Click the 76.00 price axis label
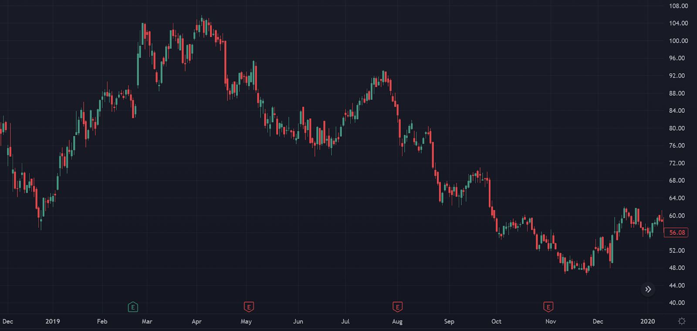Image resolution: width=697 pixels, height=331 pixels. [x=677, y=145]
